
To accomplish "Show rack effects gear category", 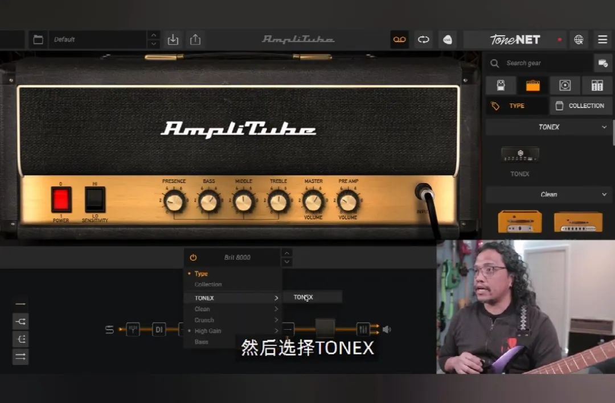I will click(x=597, y=85).
